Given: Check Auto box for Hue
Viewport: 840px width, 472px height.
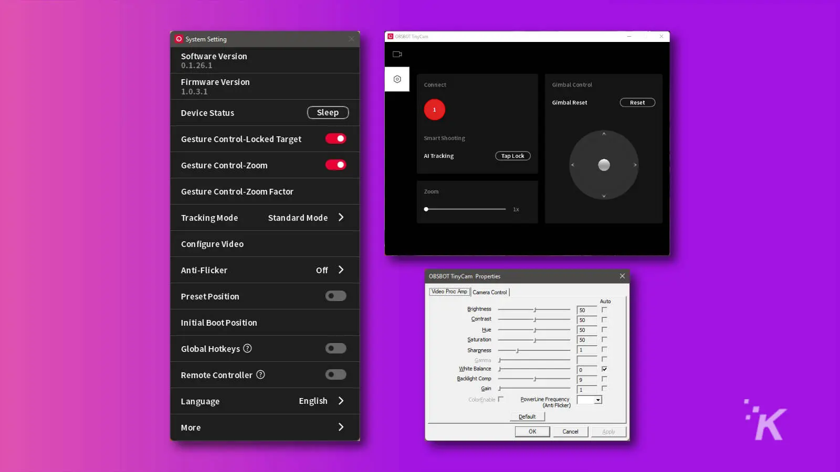Looking at the screenshot, I should click(604, 329).
